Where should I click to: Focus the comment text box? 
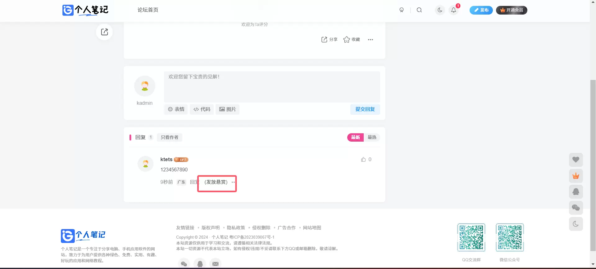272,87
